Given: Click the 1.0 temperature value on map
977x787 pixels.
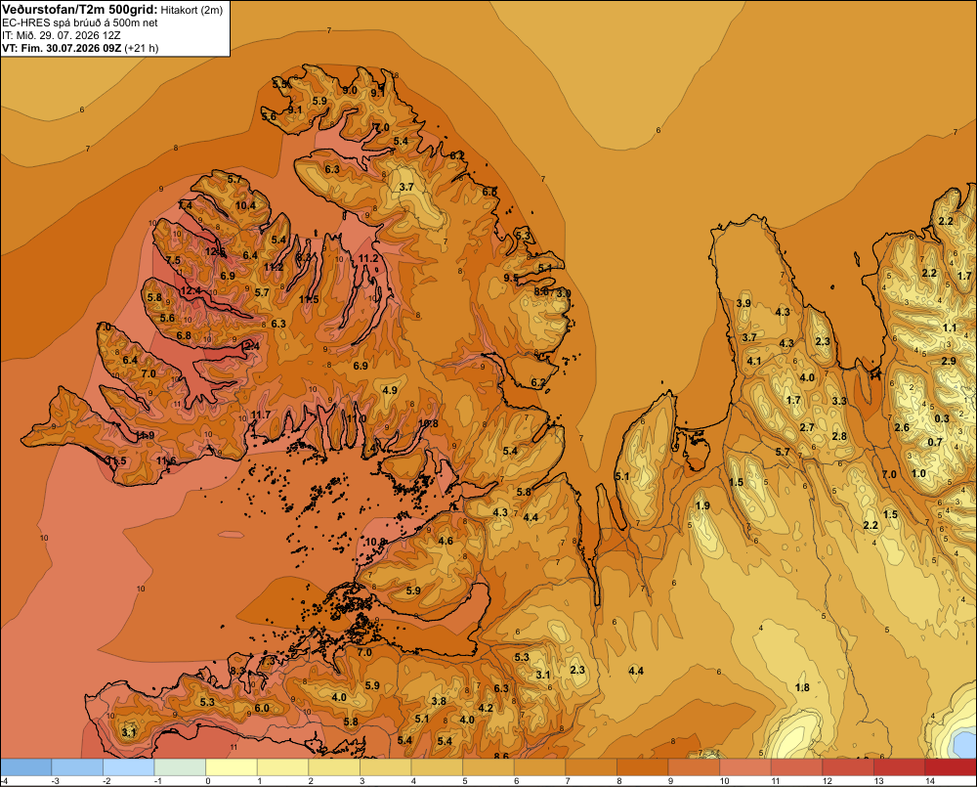Looking at the screenshot, I should pyautogui.click(x=919, y=473).
